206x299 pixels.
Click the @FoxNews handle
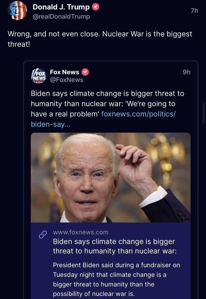tap(67, 80)
